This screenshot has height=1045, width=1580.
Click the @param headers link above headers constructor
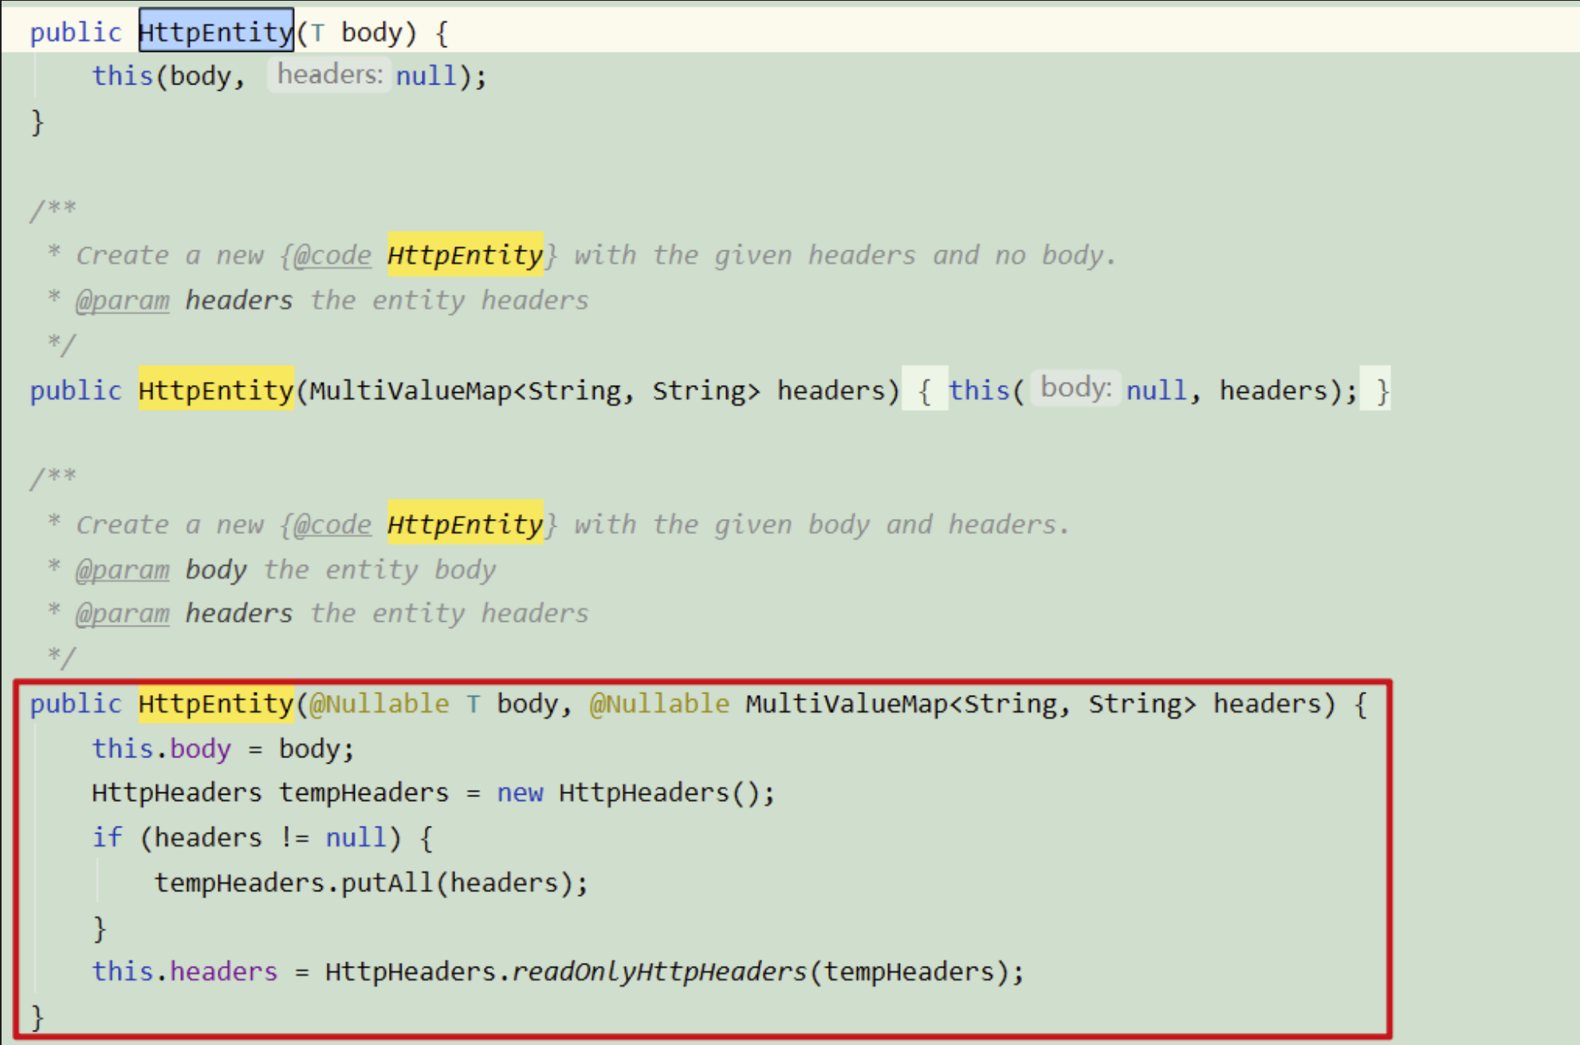121,300
